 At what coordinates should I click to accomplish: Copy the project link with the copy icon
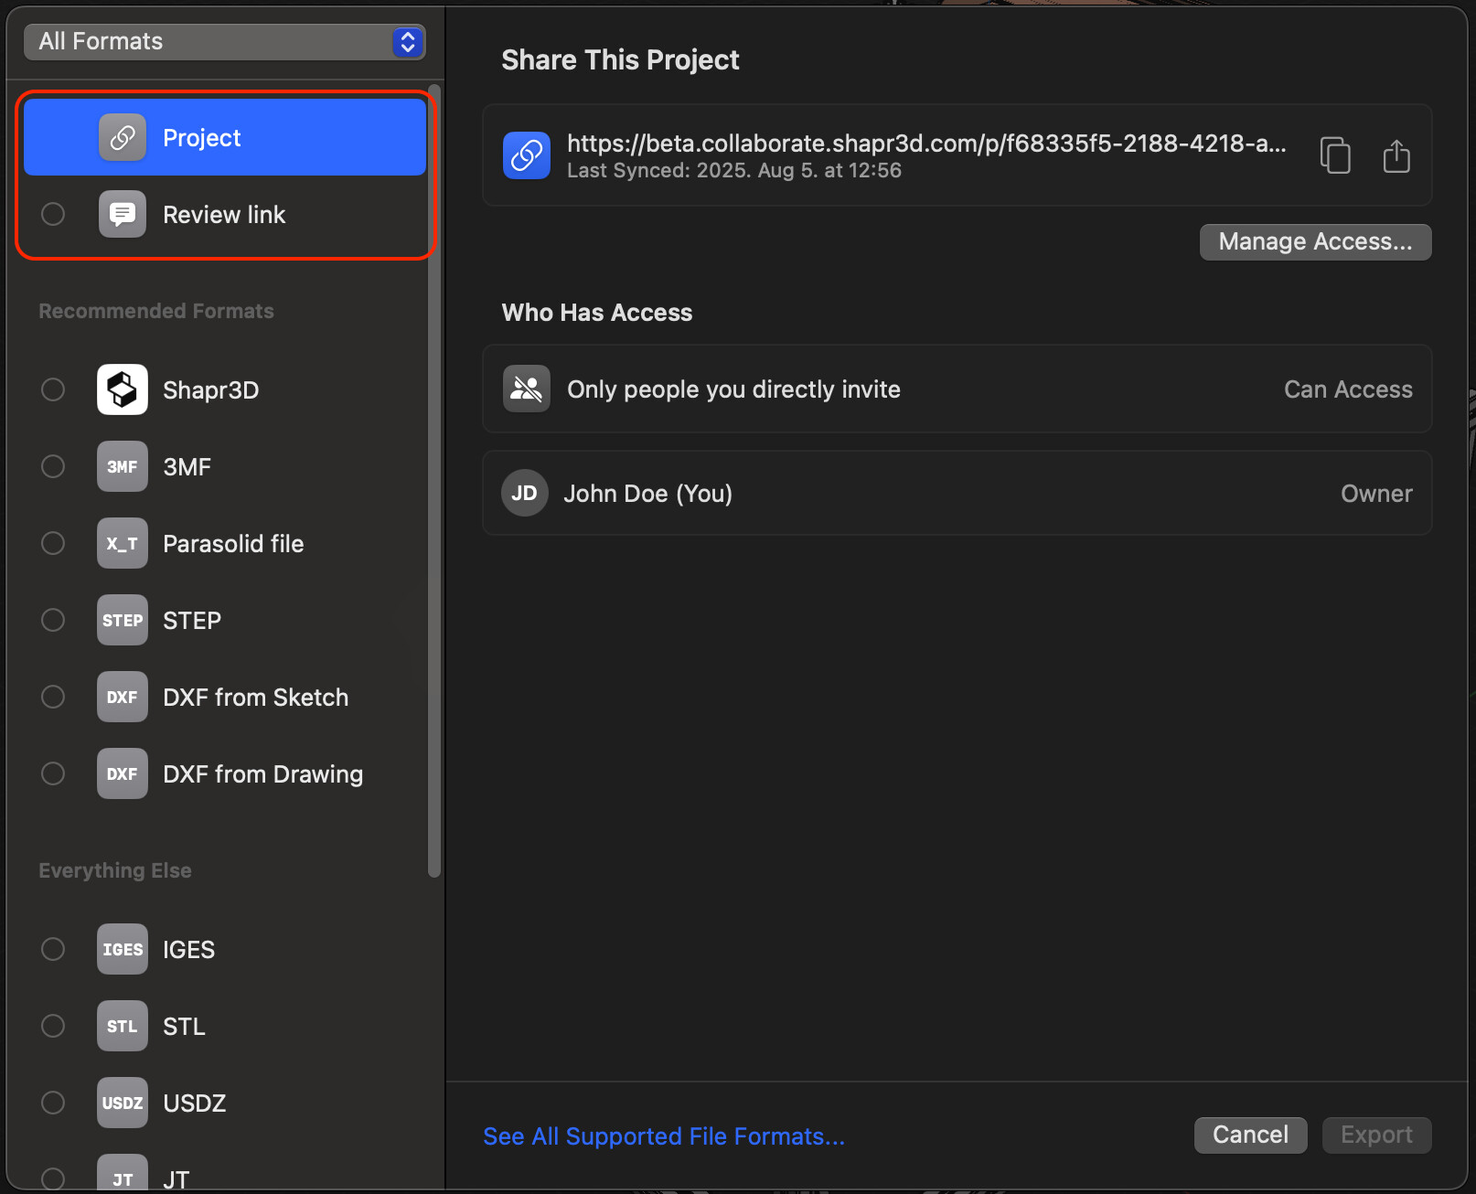(1335, 155)
